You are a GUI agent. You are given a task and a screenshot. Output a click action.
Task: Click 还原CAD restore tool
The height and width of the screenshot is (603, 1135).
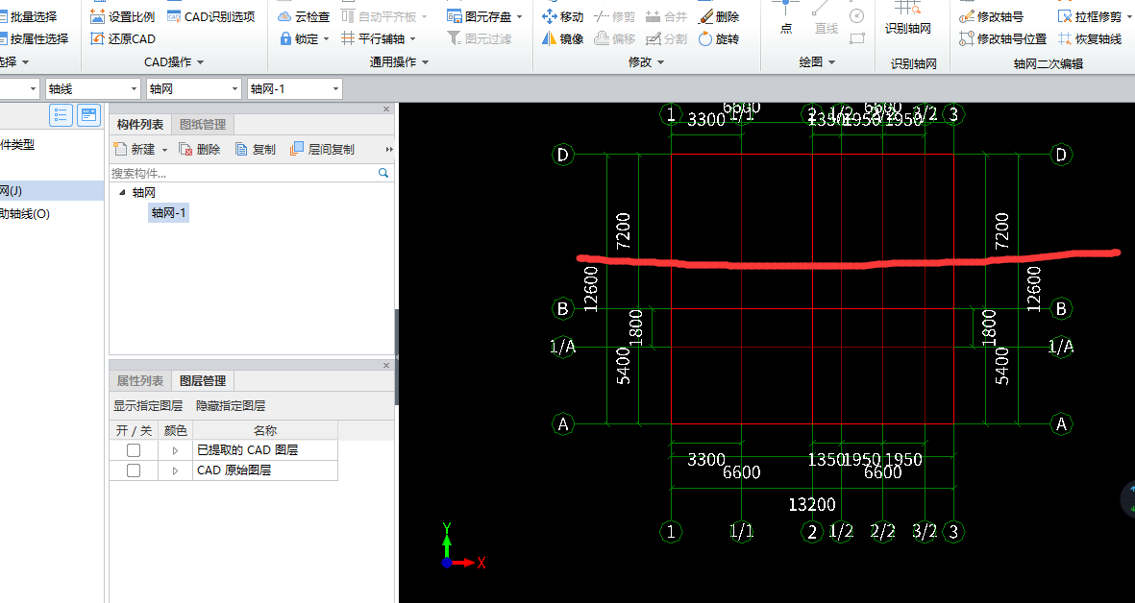[122, 39]
